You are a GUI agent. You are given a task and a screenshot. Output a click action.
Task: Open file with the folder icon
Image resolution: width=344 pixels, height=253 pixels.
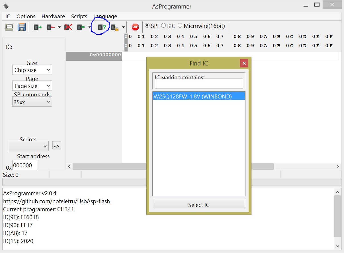tap(9, 27)
